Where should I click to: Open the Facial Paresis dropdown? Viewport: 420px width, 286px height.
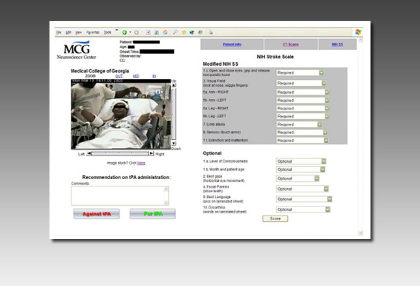[325, 189]
